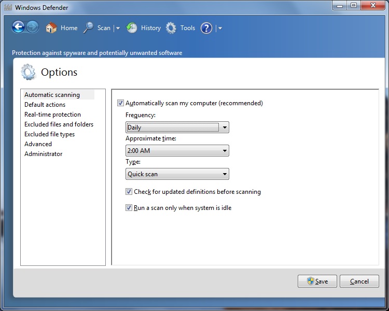
Task: Open the Type dropdown showing Quick scan
Action: pos(177,174)
